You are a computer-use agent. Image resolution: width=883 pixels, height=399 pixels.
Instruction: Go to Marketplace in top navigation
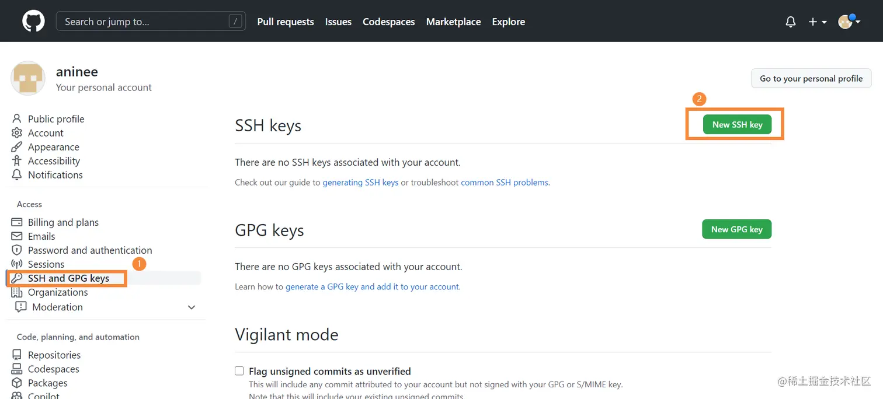[453, 22]
